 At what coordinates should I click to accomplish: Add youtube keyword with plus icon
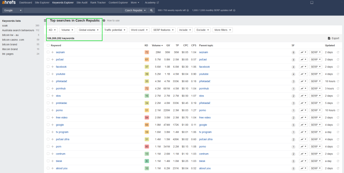(52, 74)
